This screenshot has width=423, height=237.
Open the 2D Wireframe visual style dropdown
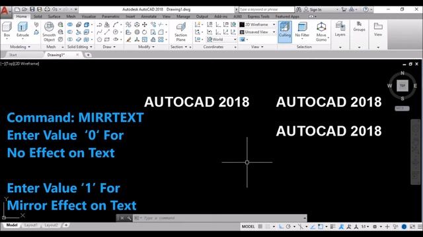pyautogui.click(x=257, y=24)
